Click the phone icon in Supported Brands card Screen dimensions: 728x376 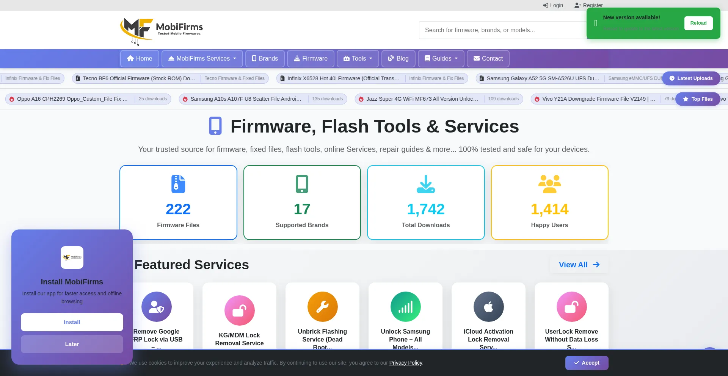302,184
